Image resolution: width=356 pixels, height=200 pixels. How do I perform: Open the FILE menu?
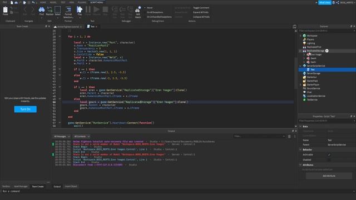[x=4, y=2]
